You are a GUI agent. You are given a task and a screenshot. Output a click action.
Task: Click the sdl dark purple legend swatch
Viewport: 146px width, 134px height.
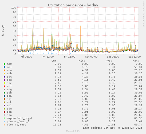(5, 105)
